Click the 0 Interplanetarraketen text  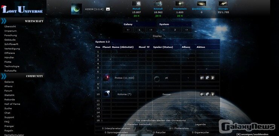click(x=116, y=128)
